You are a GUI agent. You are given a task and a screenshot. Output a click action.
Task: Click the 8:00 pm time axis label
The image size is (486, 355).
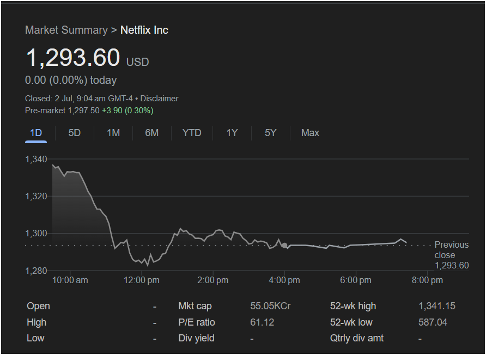[427, 280]
